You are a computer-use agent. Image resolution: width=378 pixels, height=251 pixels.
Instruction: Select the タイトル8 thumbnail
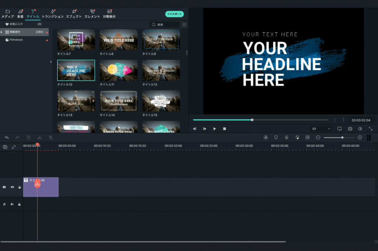click(118, 40)
